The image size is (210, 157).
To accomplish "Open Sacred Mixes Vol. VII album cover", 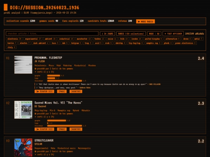I will click(23, 110).
